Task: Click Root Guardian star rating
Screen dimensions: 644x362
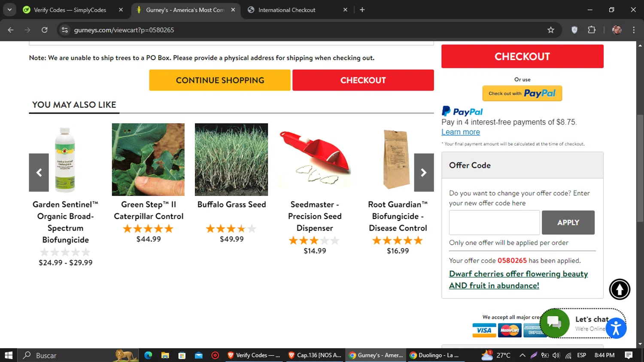Action: coord(398,240)
